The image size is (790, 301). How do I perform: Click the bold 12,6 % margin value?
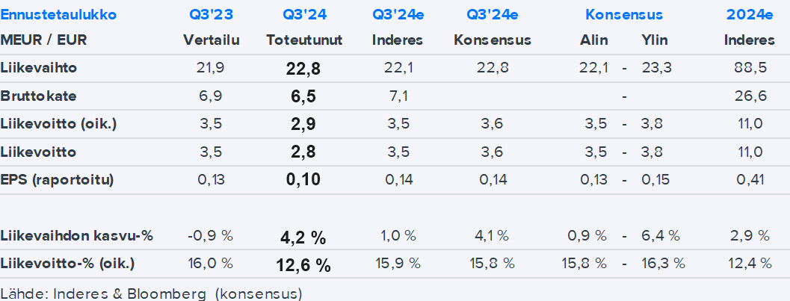coord(303,264)
